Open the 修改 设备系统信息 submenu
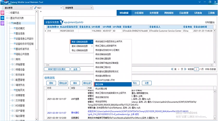The width and height of the screenshot is (218, 121). click(82, 42)
